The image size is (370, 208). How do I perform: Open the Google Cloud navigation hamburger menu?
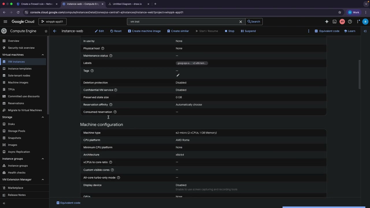(5, 22)
